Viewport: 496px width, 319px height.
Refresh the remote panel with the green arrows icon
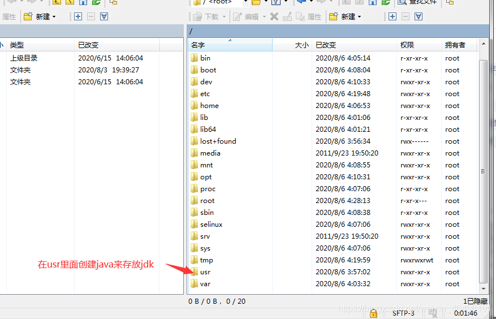(x=386, y=2)
